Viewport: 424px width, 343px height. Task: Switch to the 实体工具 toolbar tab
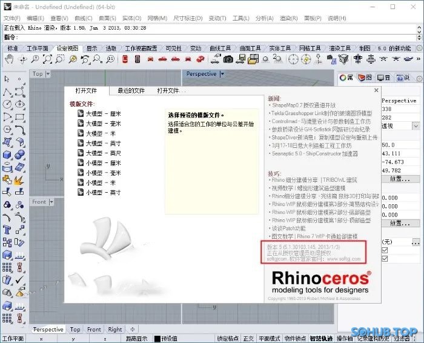[280, 48]
